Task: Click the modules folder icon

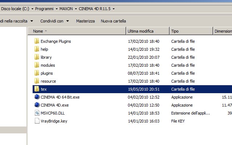Action: point(37,65)
